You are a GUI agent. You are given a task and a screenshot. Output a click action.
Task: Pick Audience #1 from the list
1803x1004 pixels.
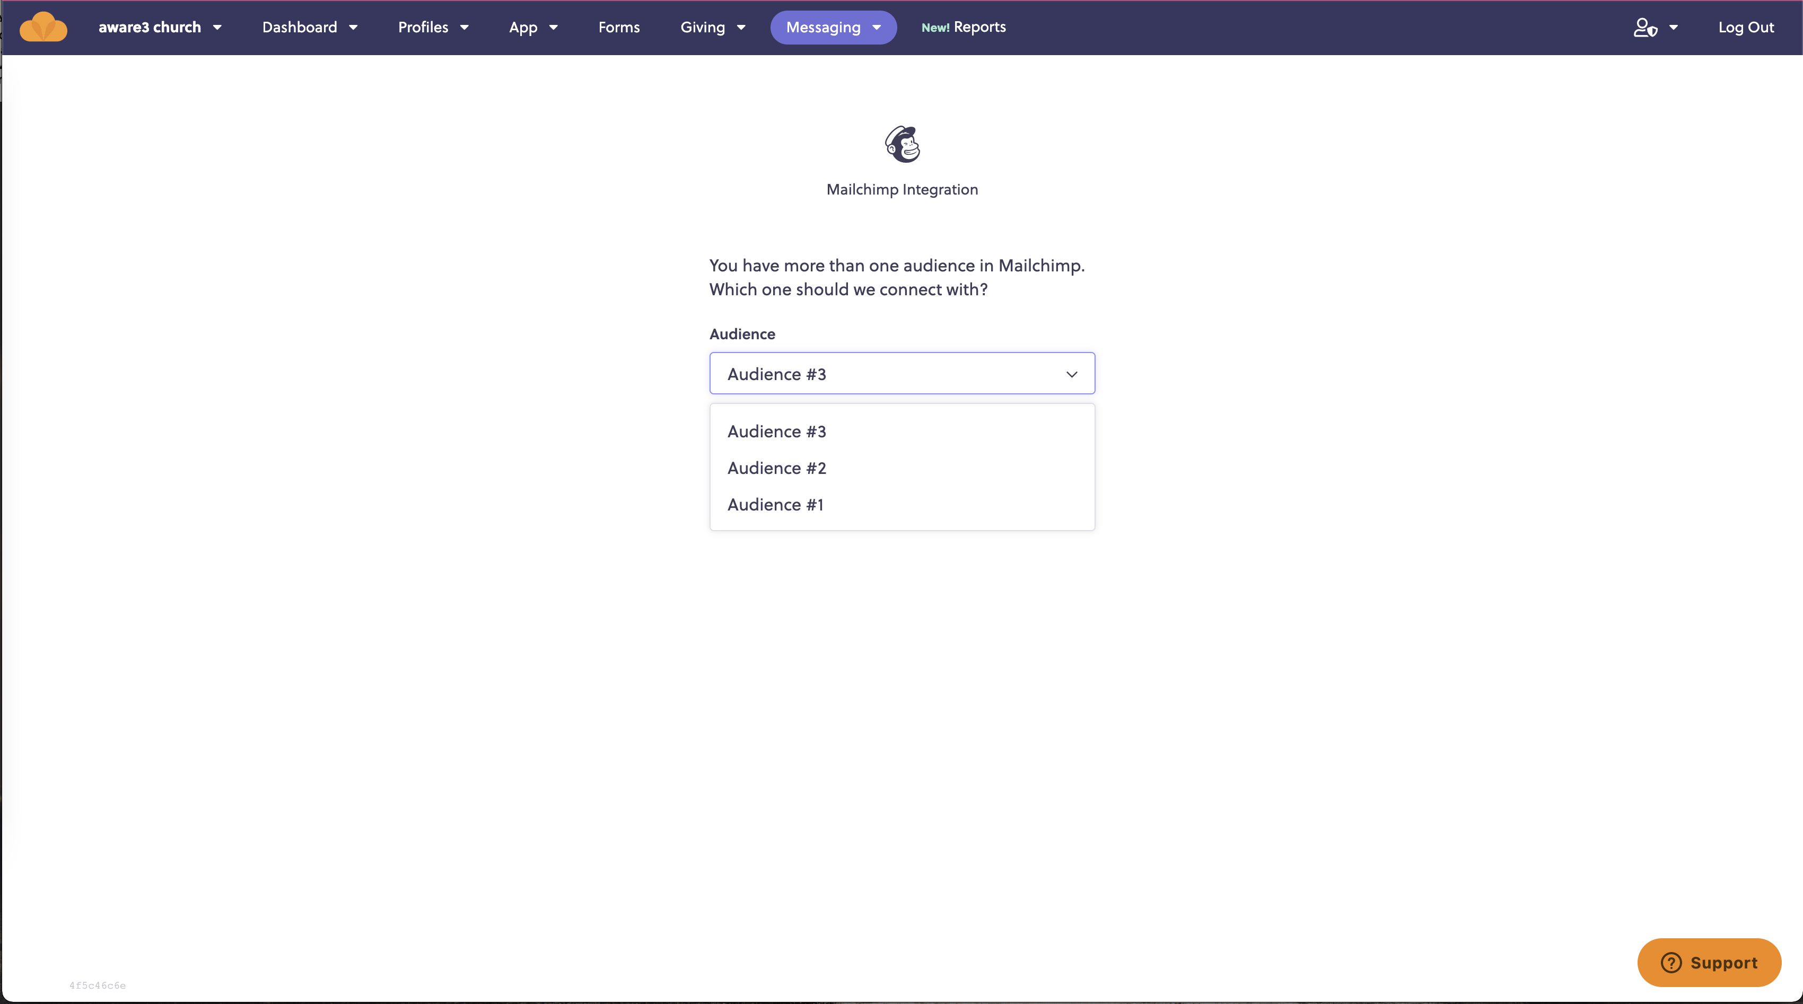pyautogui.click(x=901, y=505)
